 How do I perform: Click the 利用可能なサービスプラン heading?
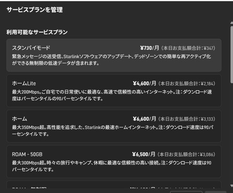pos(37,32)
